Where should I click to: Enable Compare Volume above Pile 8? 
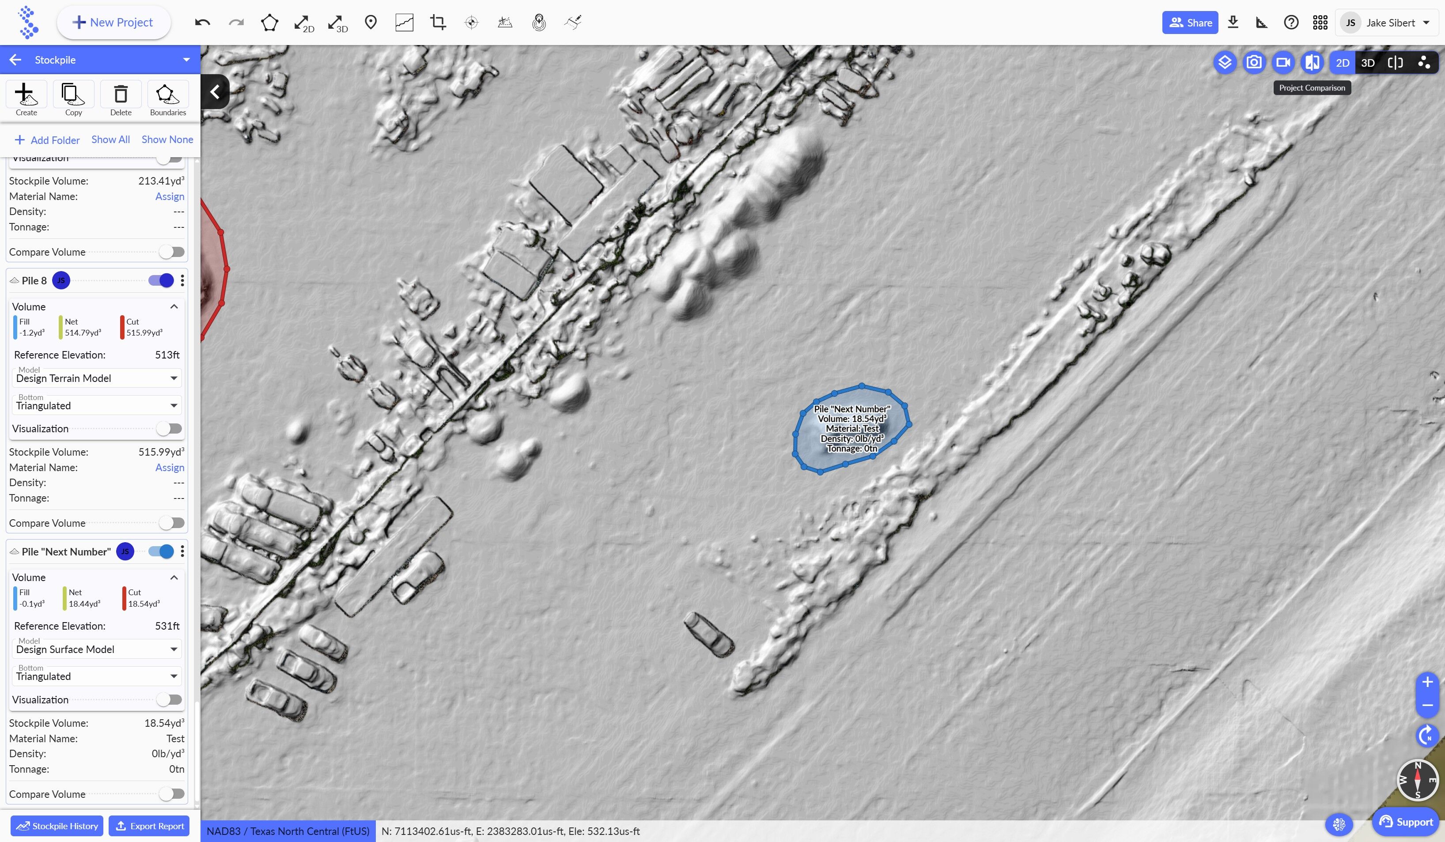(x=171, y=252)
